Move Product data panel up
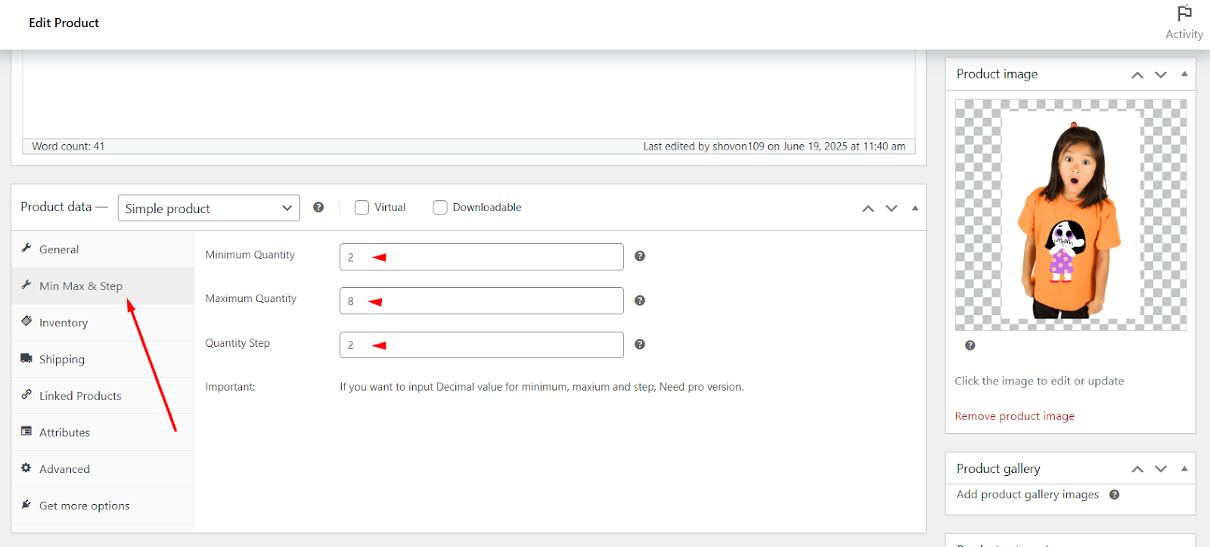The width and height of the screenshot is (1210, 547). 868,209
